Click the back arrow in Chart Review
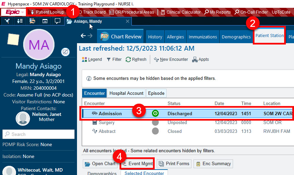The image size is (294, 175). pos(83,36)
